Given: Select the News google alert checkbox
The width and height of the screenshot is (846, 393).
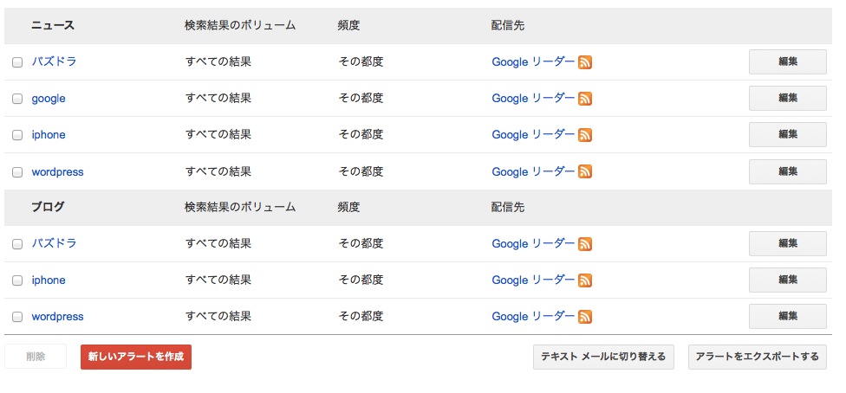Looking at the screenshot, I should pyautogui.click(x=17, y=99).
